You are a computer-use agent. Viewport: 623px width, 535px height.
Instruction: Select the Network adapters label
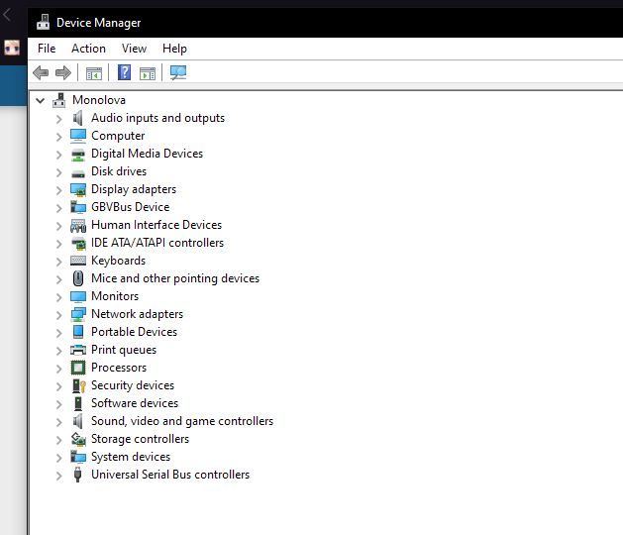(137, 314)
